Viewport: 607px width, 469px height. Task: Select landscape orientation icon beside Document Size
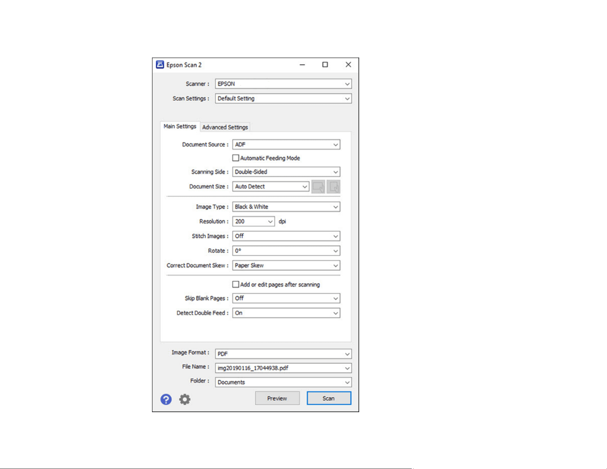[x=318, y=187]
